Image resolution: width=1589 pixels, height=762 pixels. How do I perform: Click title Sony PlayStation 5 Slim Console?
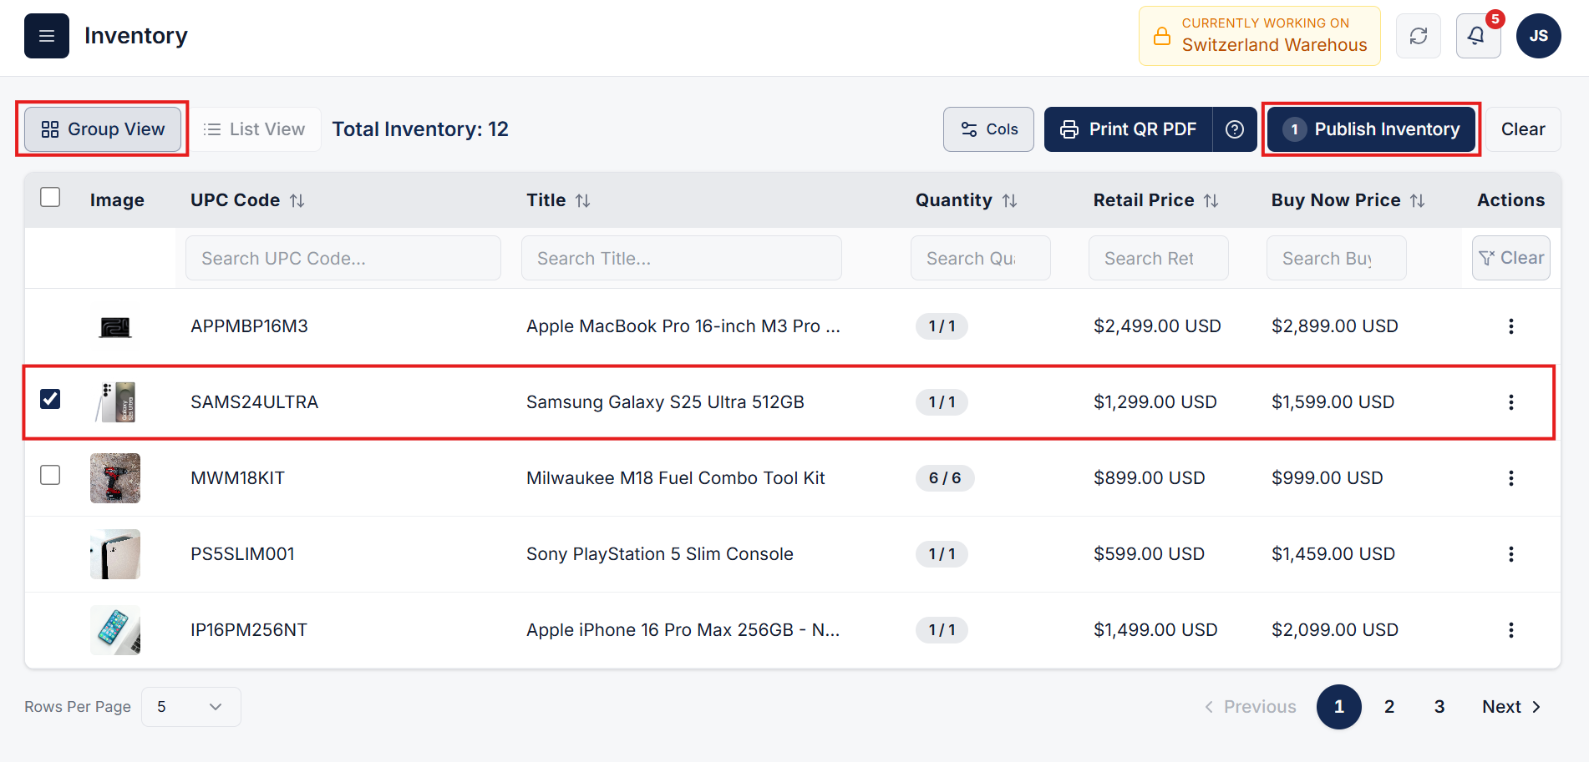(x=660, y=554)
